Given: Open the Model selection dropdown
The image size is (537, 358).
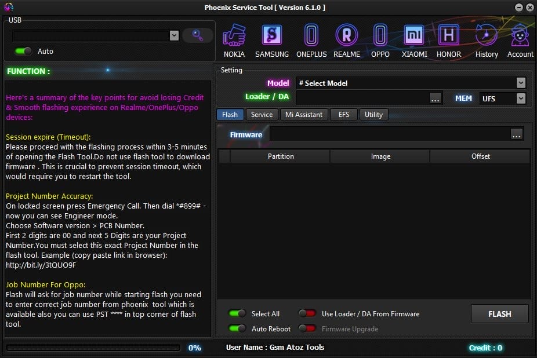Looking at the screenshot, I should pyautogui.click(x=521, y=82).
